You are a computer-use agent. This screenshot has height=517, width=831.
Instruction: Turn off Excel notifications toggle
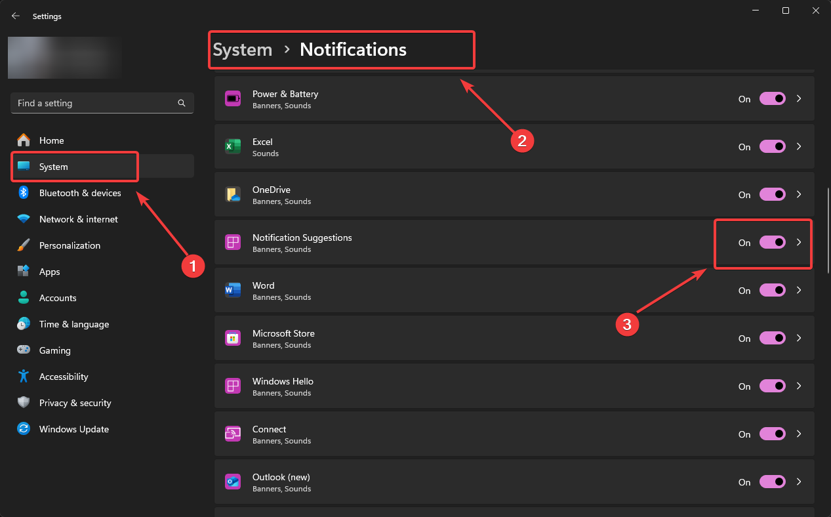click(772, 147)
